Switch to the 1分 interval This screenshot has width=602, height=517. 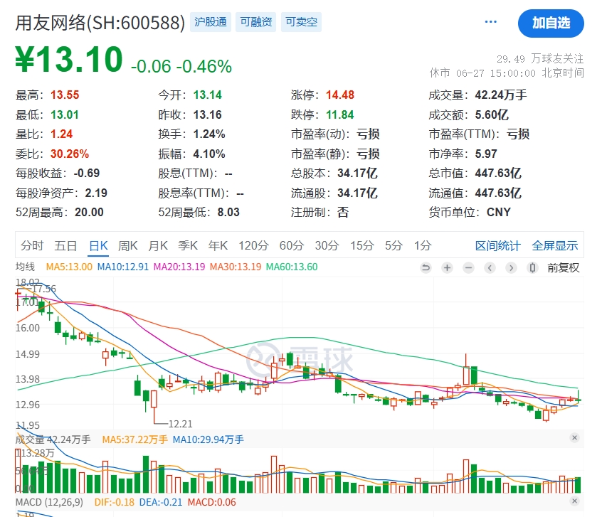tap(423, 245)
